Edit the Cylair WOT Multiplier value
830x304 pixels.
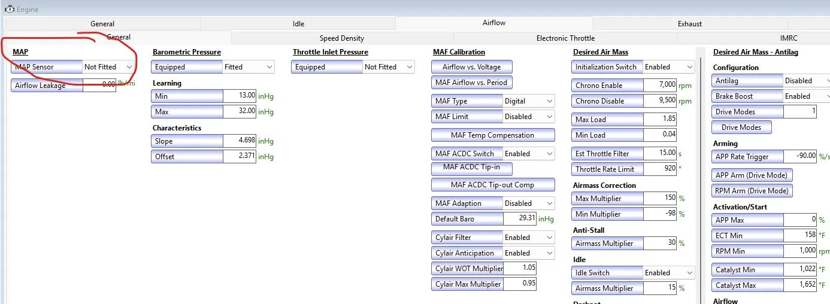(x=520, y=269)
